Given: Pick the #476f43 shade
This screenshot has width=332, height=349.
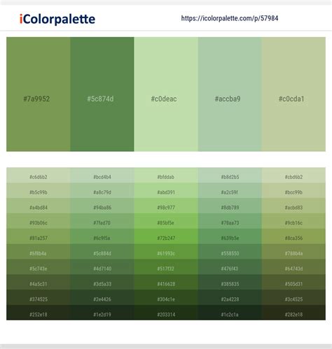Looking at the screenshot, I should click(x=230, y=267).
